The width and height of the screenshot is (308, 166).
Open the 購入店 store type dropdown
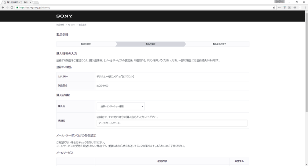point(121,106)
